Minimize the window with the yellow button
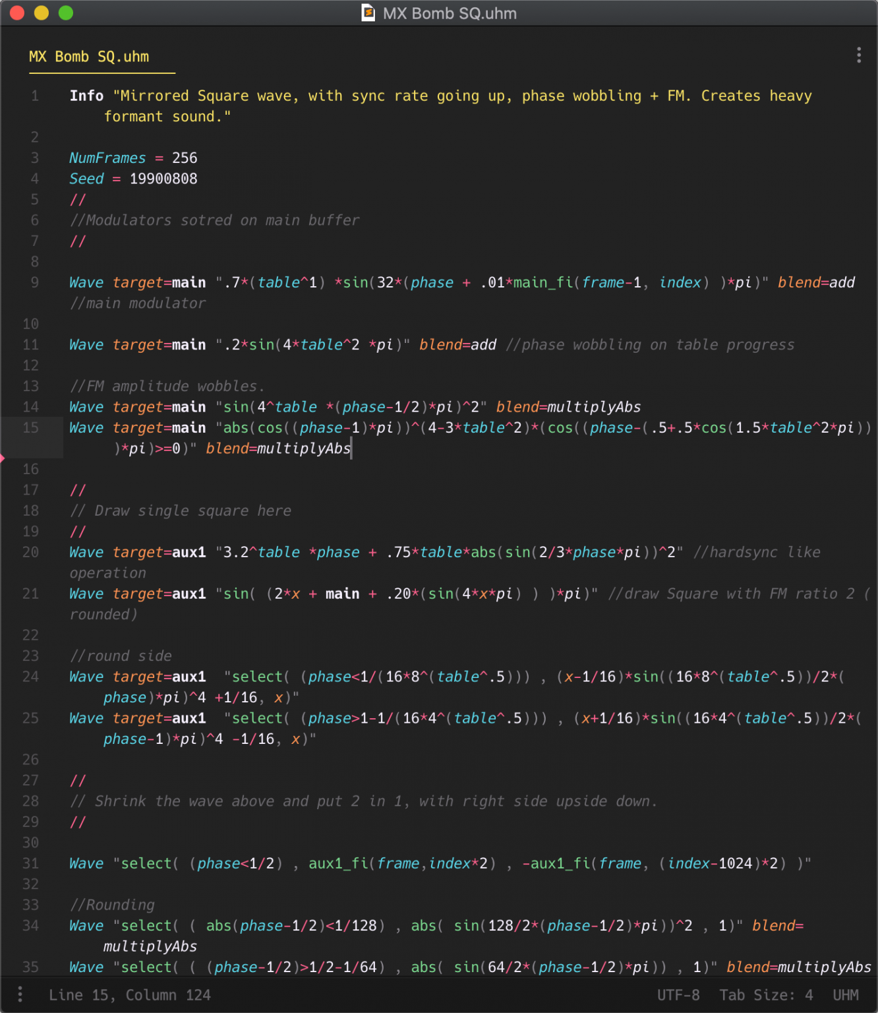 42,13
